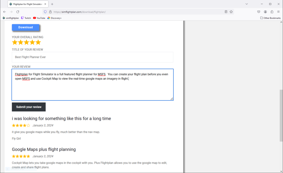
Task: Click the review title input field
Action: (92, 57)
